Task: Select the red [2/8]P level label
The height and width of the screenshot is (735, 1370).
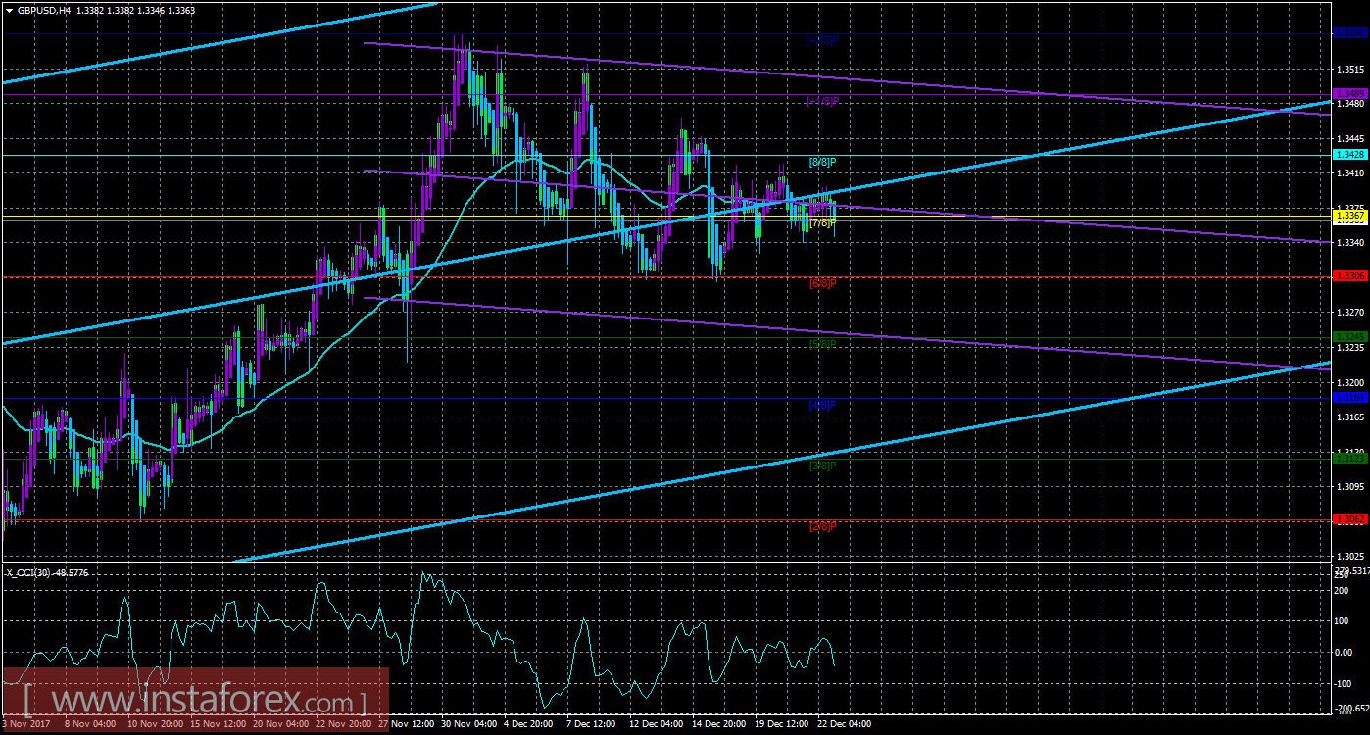Action: click(822, 526)
